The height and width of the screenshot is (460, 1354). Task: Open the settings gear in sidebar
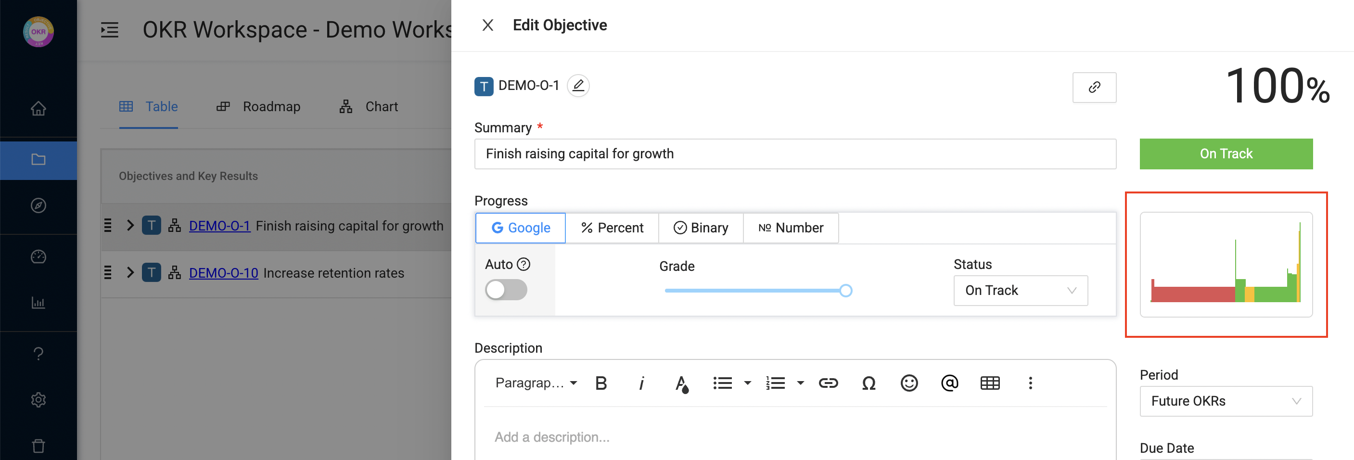[38, 399]
